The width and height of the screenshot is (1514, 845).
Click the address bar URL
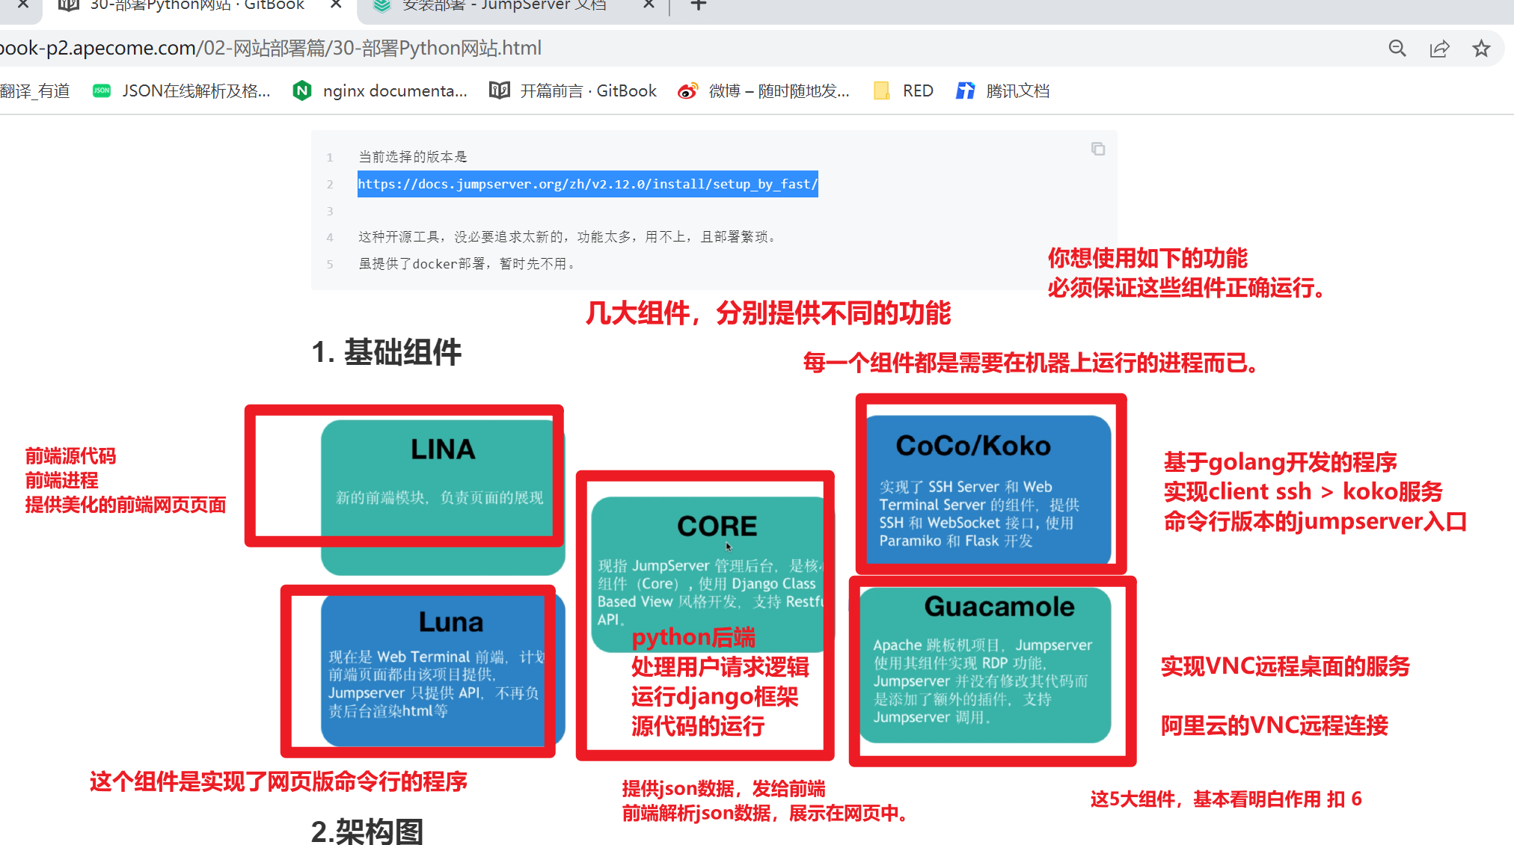pos(271,48)
